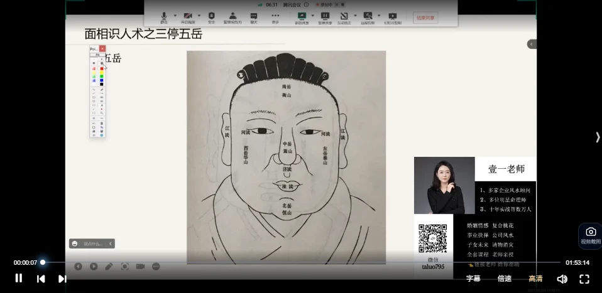Screen dimensions: 602x293
Task: Click the video progress bar handle
Action: 43,262
